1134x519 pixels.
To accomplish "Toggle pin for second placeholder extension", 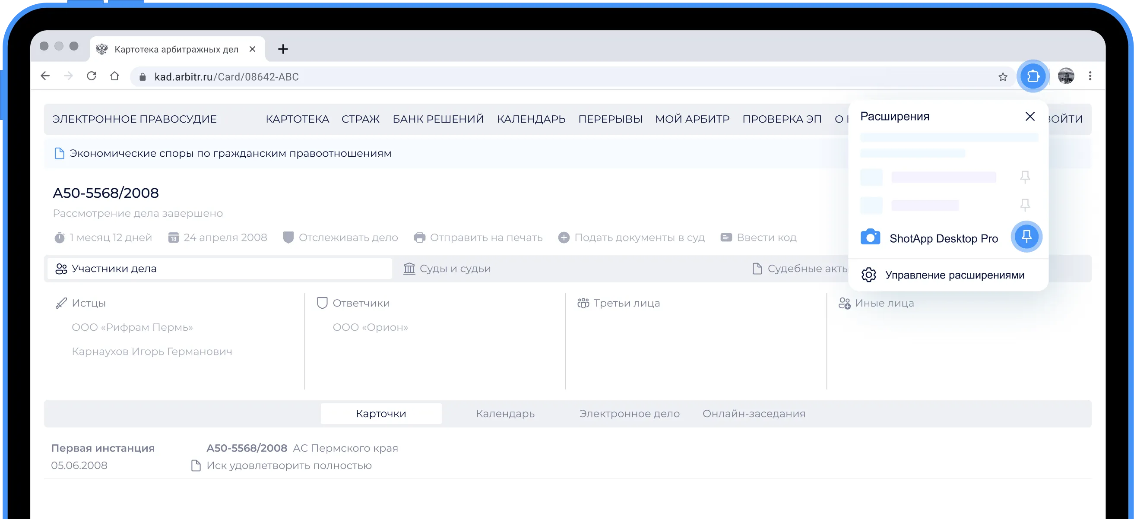I will point(1025,205).
